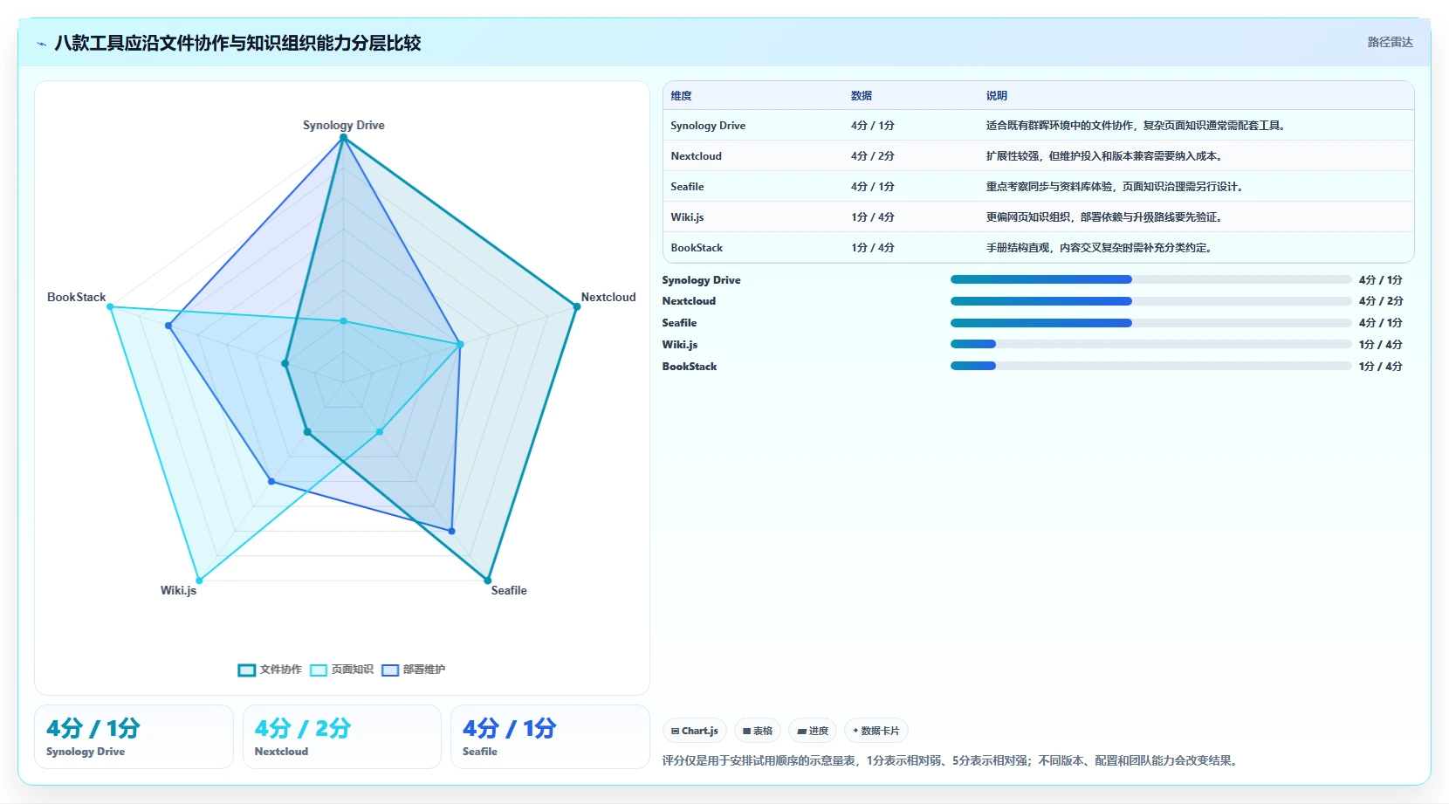The image size is (1449, 804).
Task: Click the Nextcloud progress bar
Action: pos(1150,301)
